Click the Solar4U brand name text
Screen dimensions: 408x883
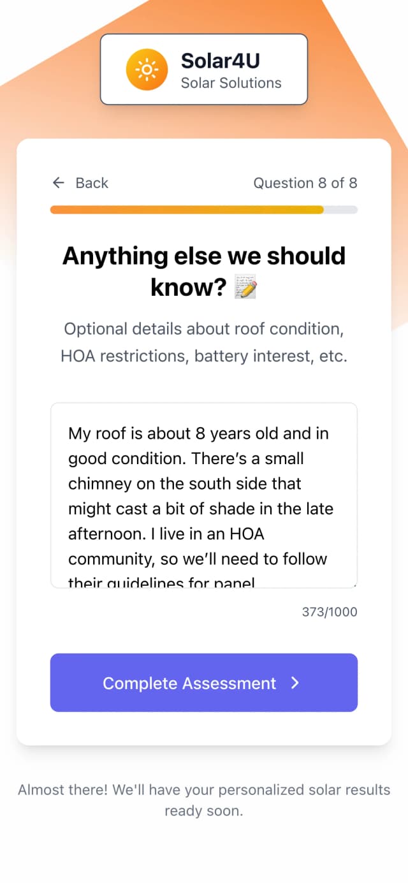click(x=220, y=61)
